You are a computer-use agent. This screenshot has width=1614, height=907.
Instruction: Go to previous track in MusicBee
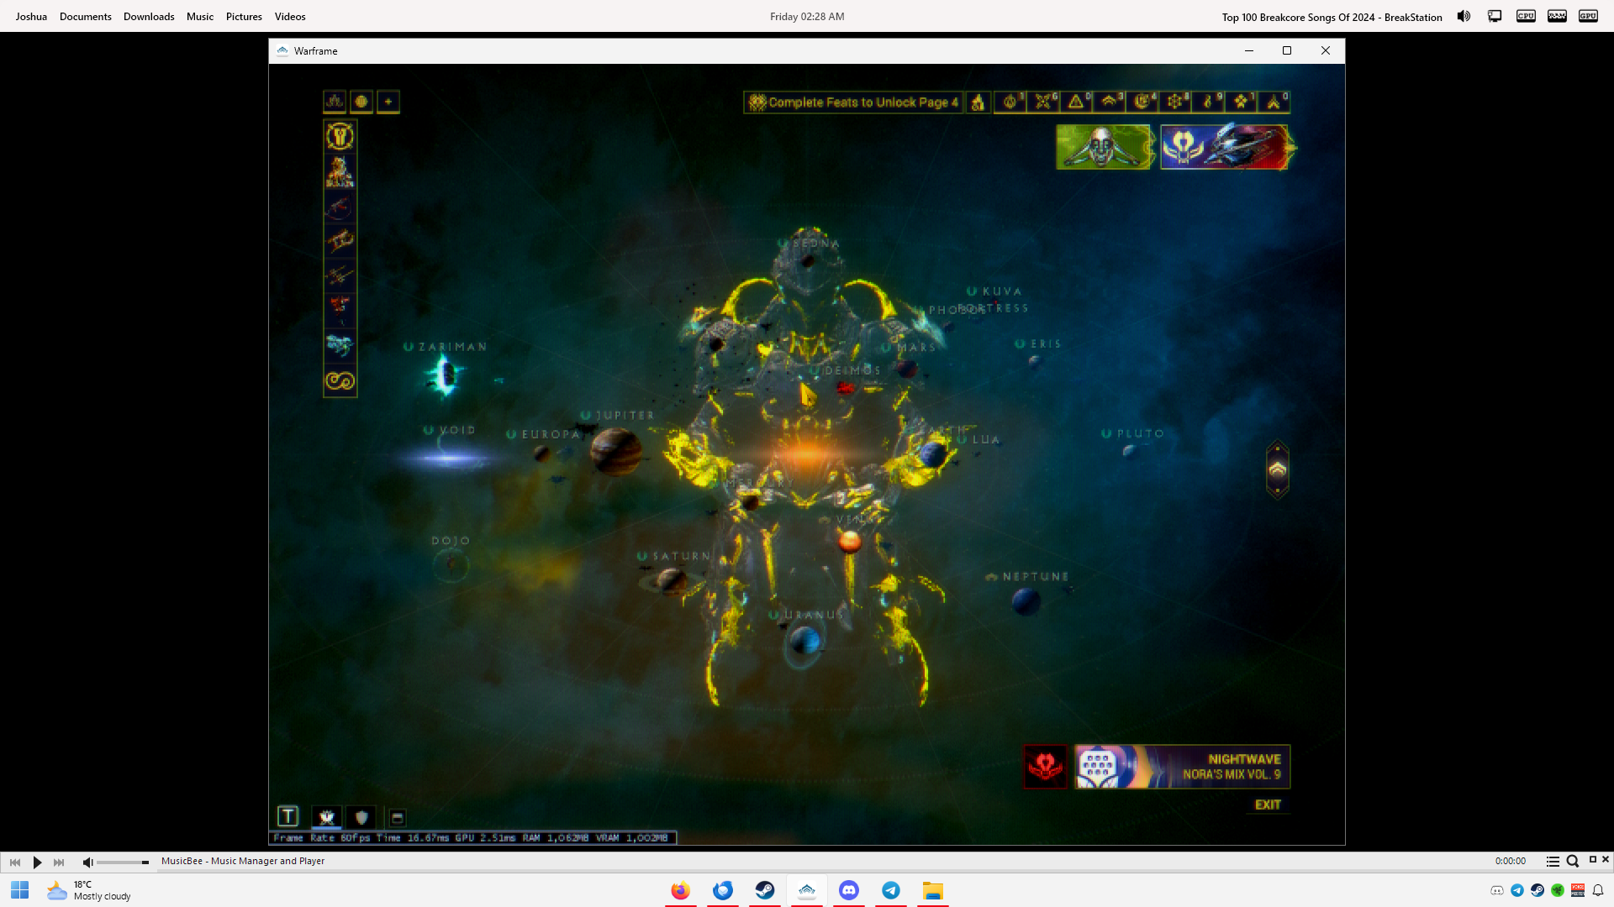pyautogui.click(x=15, y=862)
